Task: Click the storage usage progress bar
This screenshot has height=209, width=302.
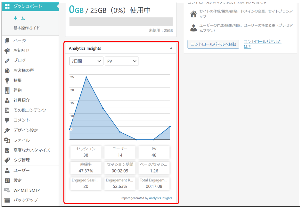Action: click(121, 21)
